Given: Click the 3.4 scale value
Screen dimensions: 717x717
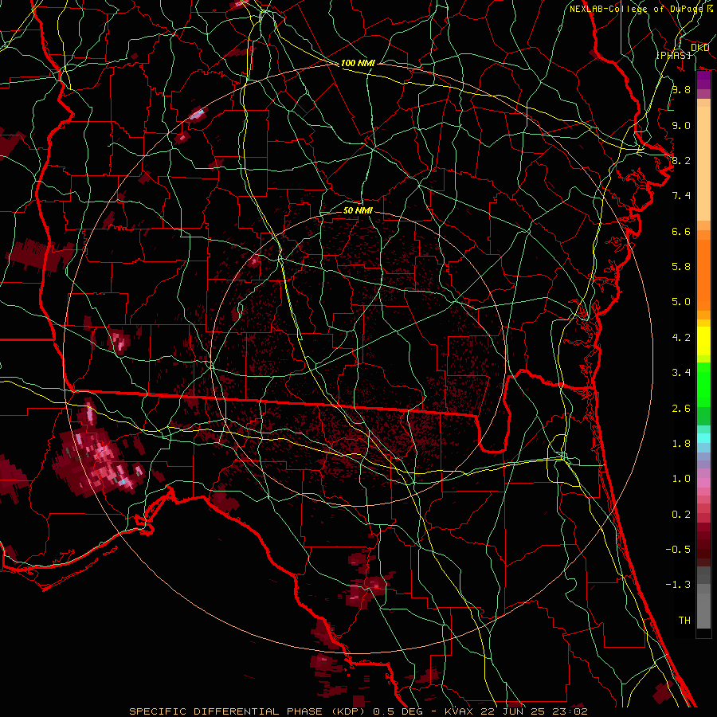Looking at the screenshot, I should pos(681,373).
